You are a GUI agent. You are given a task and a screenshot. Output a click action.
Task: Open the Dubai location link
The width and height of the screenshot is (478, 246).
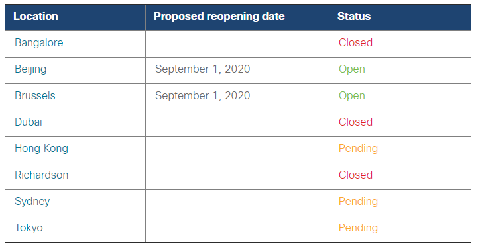pos(29,122)
